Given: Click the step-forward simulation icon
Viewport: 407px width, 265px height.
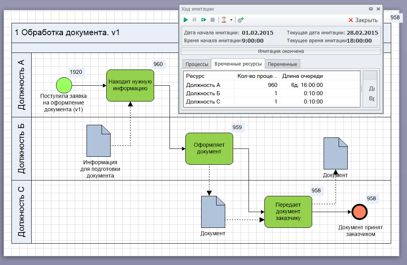Looking at the screenshot, I should click(x=203, y=20).
